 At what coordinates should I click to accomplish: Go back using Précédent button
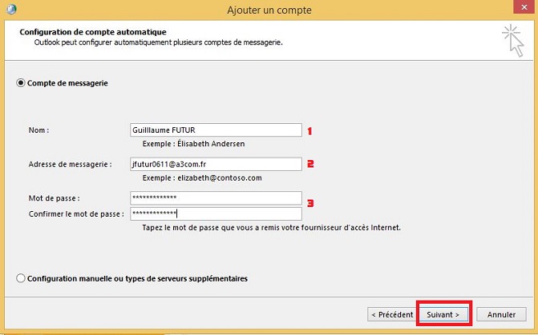[393, 314]
